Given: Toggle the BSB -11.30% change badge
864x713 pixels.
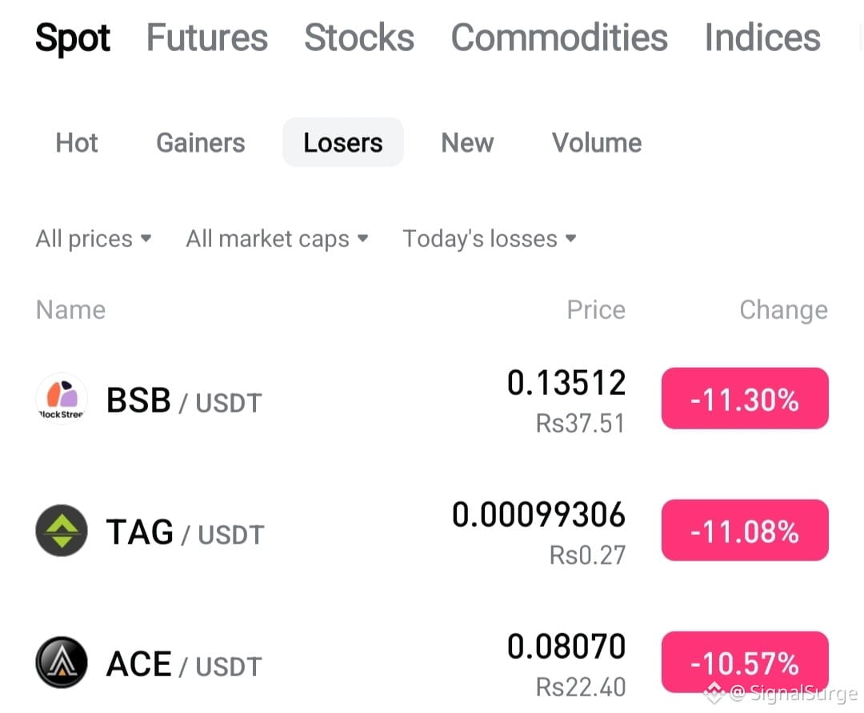Looking at the screenshot, I should pyautogui.click(x=745, y=399).
